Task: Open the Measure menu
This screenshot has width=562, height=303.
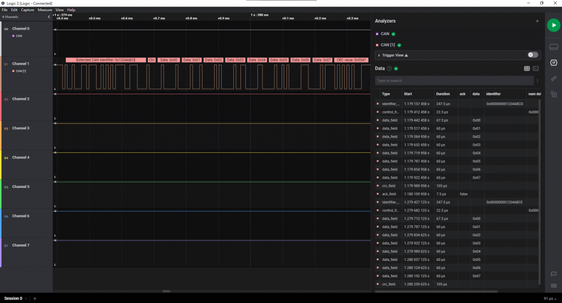Action: click(x=45, y=10)
